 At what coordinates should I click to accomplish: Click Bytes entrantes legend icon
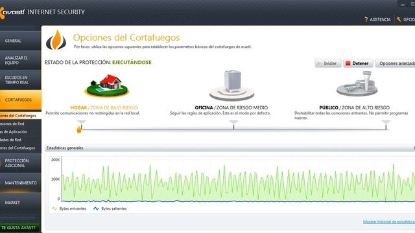coord(54,208)
